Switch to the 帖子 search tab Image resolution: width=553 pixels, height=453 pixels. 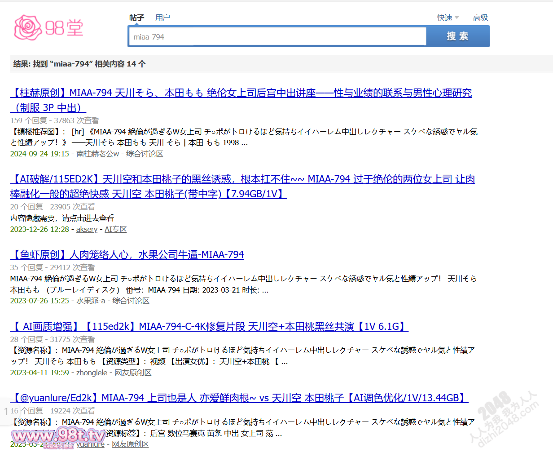coord(136,18)
